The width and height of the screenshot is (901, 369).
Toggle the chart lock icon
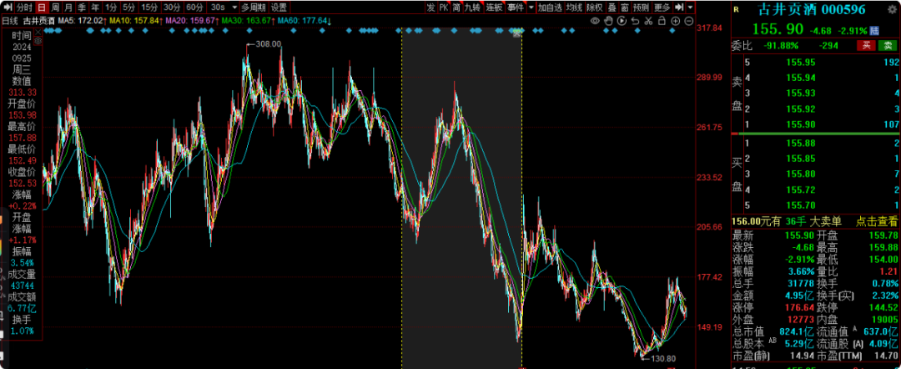(x=662, y=21)
